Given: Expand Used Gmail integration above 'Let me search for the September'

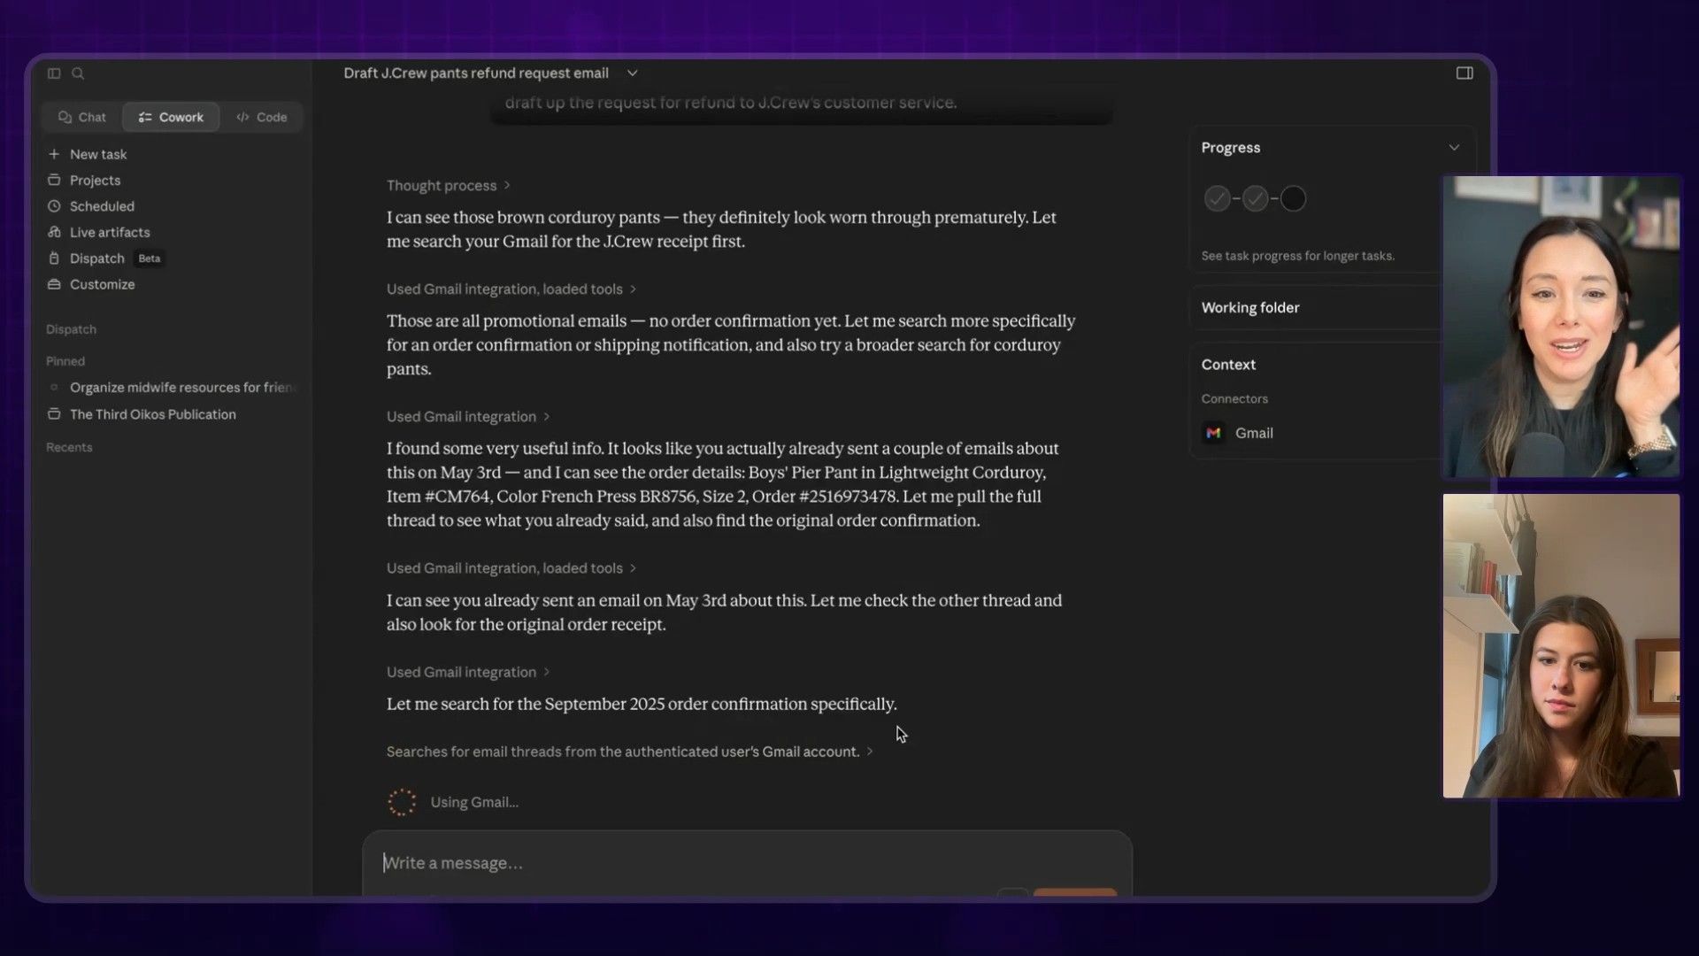Looking at the screenshot, I should pos(468,673).
